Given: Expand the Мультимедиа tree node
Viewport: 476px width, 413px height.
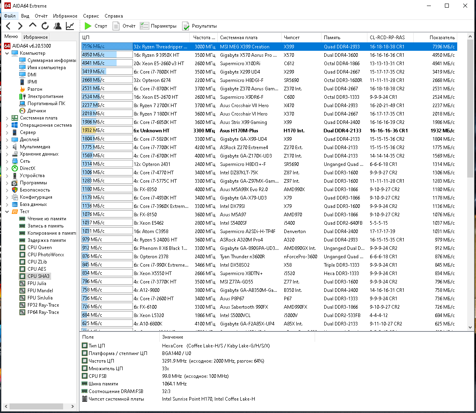Looking at the screenshot, I should 7,147.
